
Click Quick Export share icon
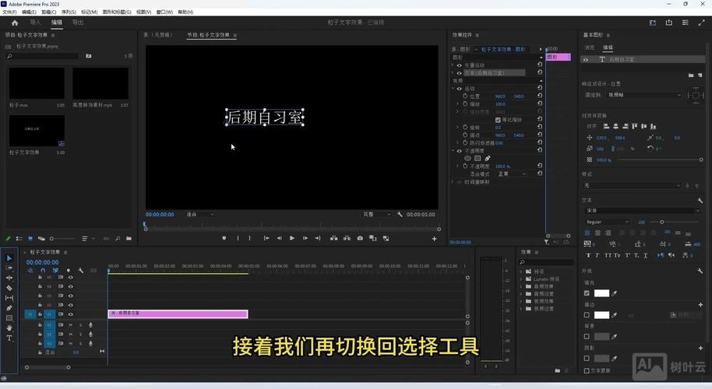pyautogui.click(x=669, y=23)
